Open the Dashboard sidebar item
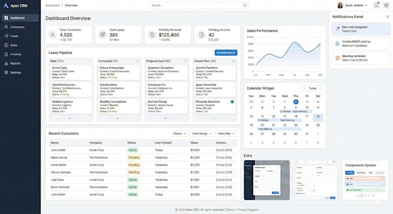The height and width of the screenshot is (214, 393). coord(20,18)
